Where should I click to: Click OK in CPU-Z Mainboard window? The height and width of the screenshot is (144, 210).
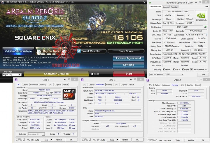pos(137,140)
